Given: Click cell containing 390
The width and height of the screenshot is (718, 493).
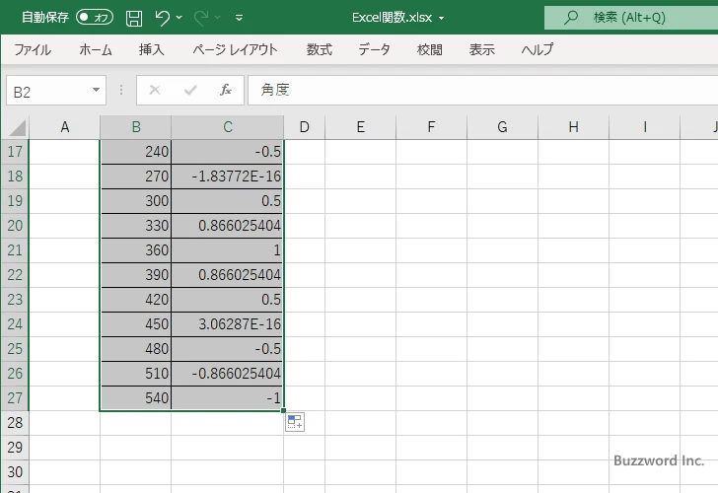Looking at the screenshot, I should pos(136,275).
